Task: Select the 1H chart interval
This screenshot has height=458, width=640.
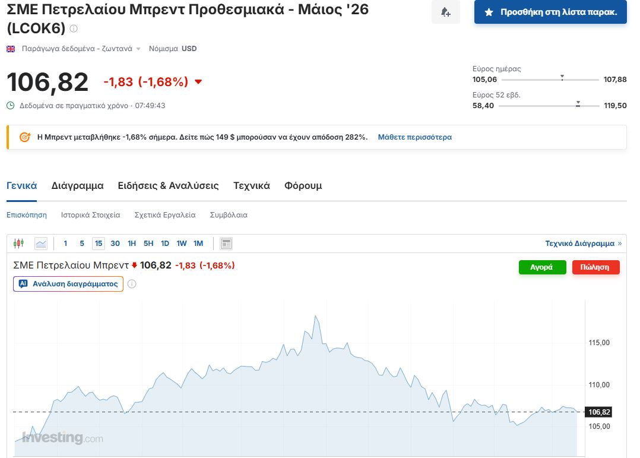Action: pos(132,243)
